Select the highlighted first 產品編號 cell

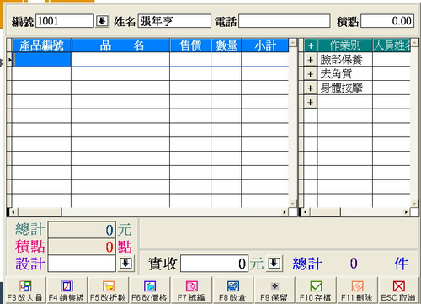click(41, 60)
